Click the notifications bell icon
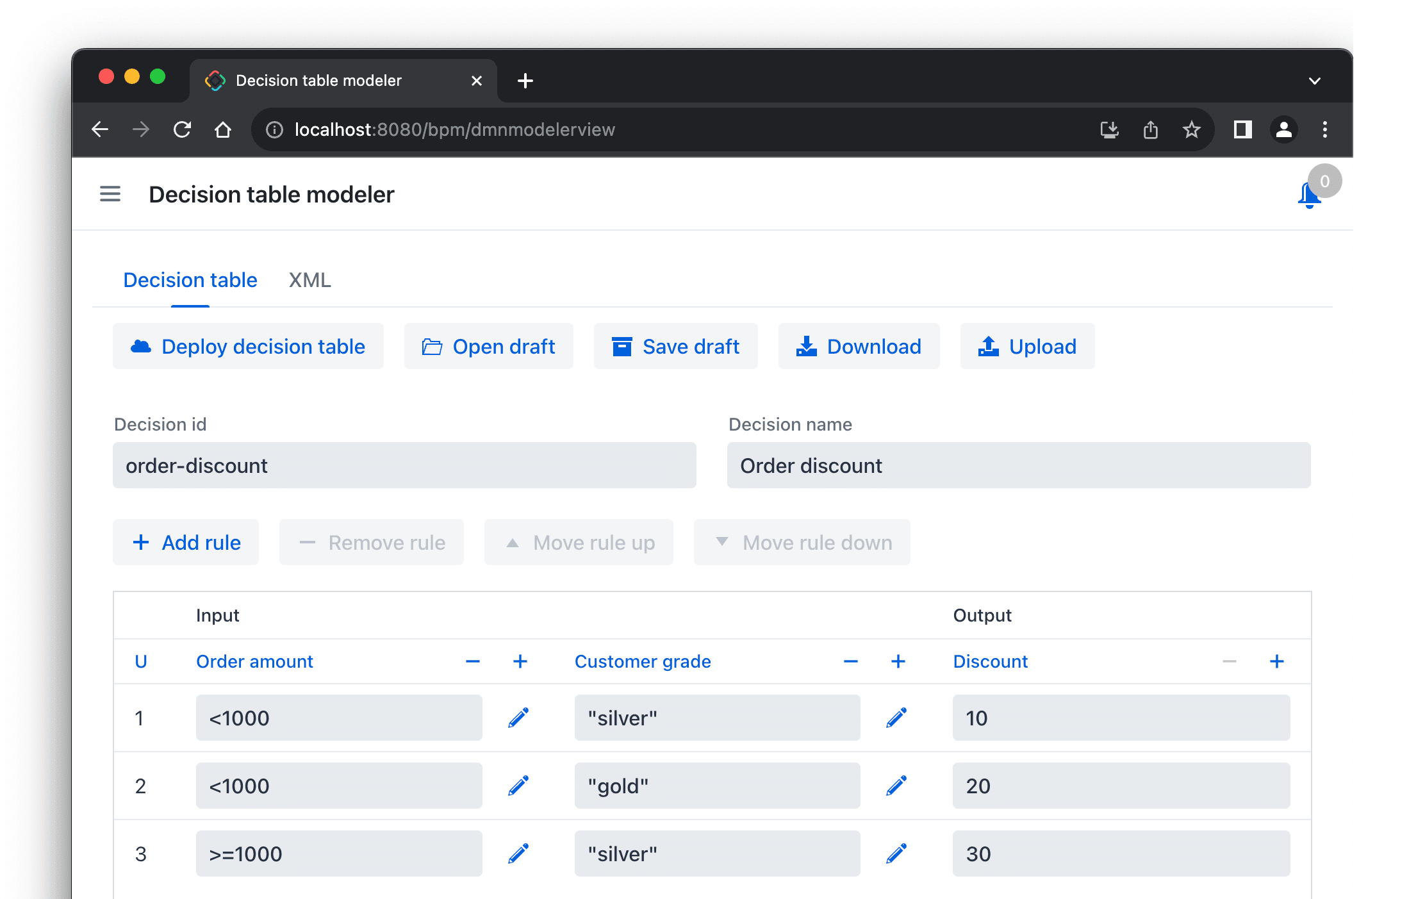Image resolution: width=1425 pixels, height=899 pixels. click(x=1308, y=195)
